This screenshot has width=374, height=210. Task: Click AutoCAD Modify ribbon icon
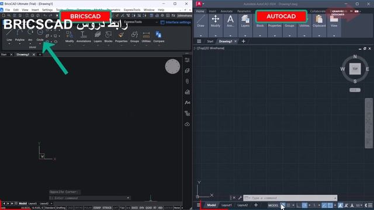(x=216, y=19)
